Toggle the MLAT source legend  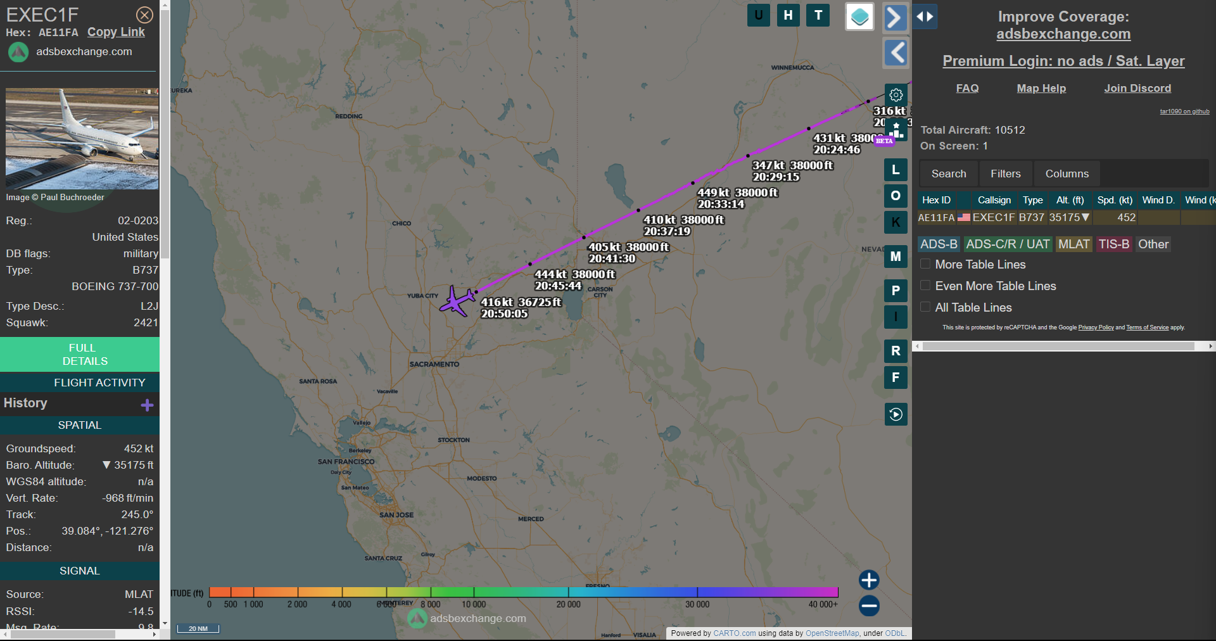click(x=1074, y=244)
